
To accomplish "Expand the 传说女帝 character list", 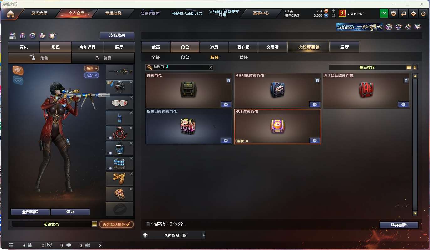I will point(94,224).
